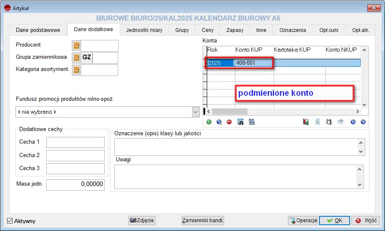Click the green add record icon under Konta
The width and height of the screenshot is (385, 231).
pyautogui.click(x=209, y=122)
